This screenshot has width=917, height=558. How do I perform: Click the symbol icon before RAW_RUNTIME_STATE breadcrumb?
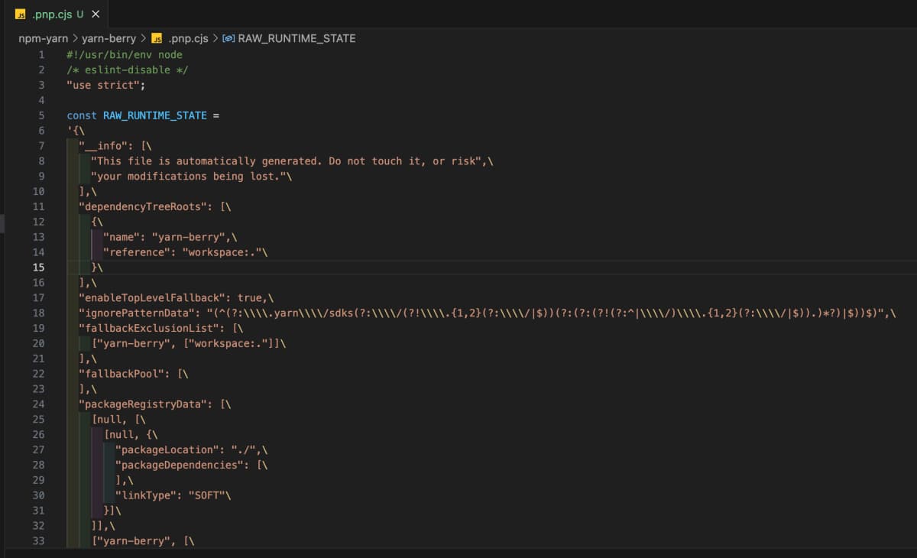coord(228,38)
